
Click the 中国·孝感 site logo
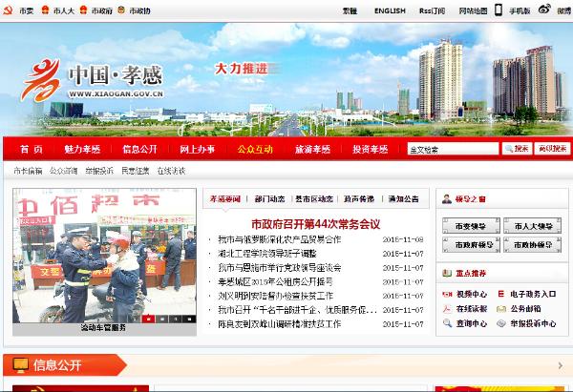coord(92,79)
